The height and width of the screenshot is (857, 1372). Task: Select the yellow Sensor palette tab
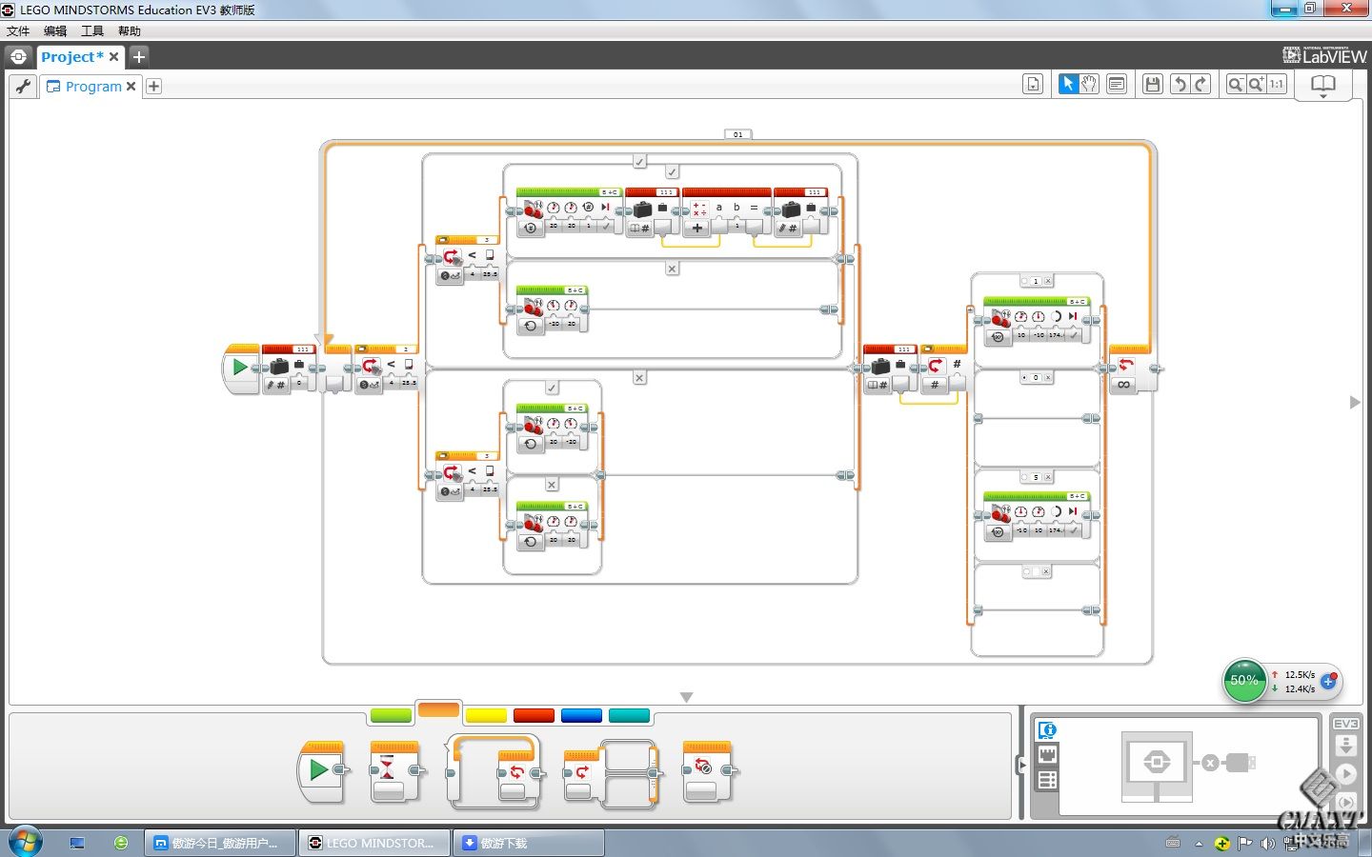(x=486, y=716)
